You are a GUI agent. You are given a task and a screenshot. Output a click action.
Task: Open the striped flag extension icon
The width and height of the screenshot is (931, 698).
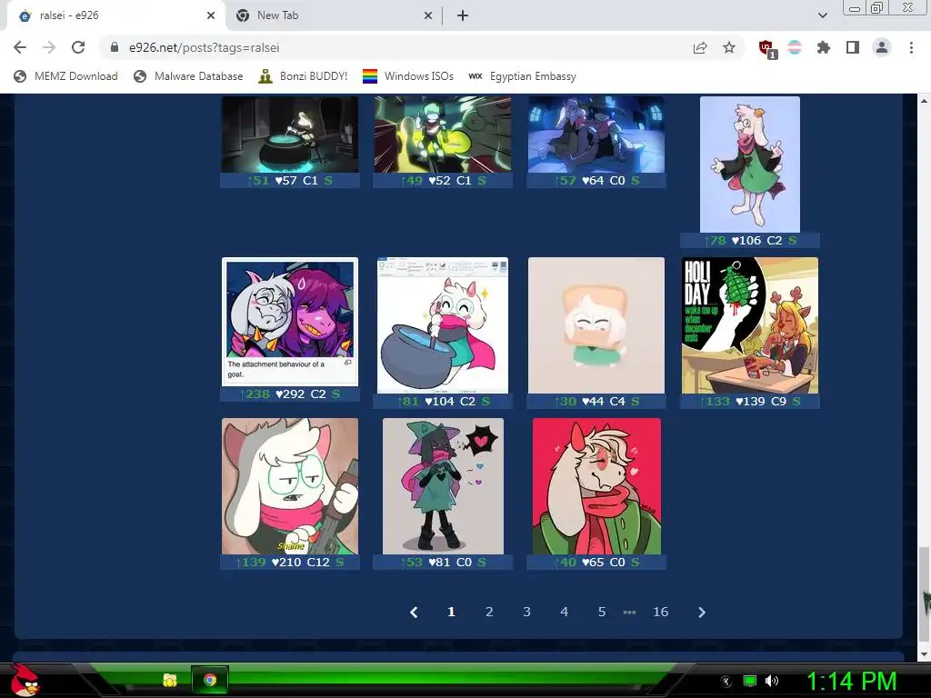795,47
